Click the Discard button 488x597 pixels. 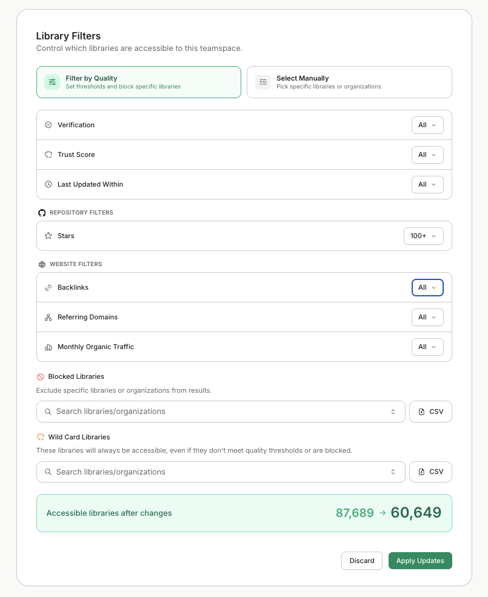point(361,561)
